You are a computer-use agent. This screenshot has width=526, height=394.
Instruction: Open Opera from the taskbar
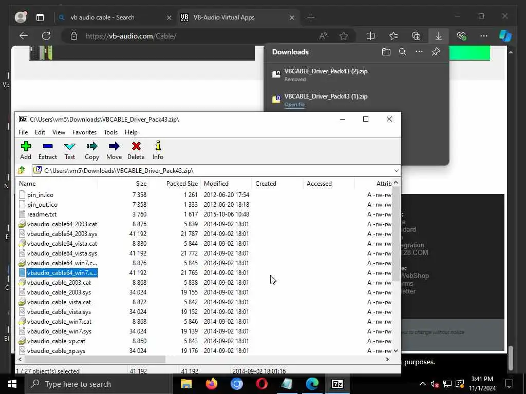[x=261, y=384]
